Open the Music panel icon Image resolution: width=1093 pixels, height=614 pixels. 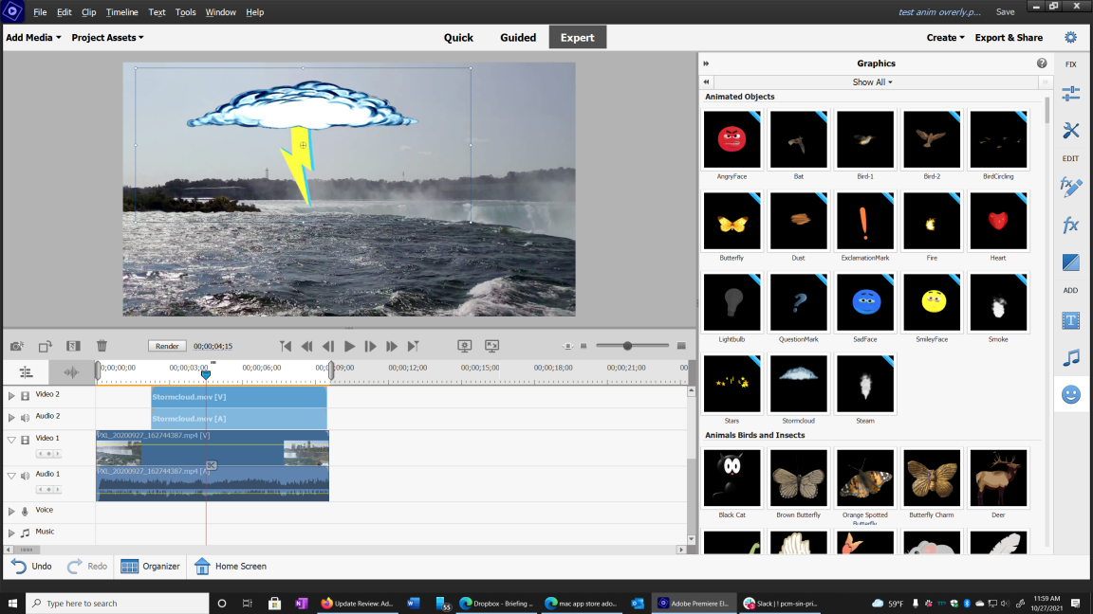[1070, 358]
